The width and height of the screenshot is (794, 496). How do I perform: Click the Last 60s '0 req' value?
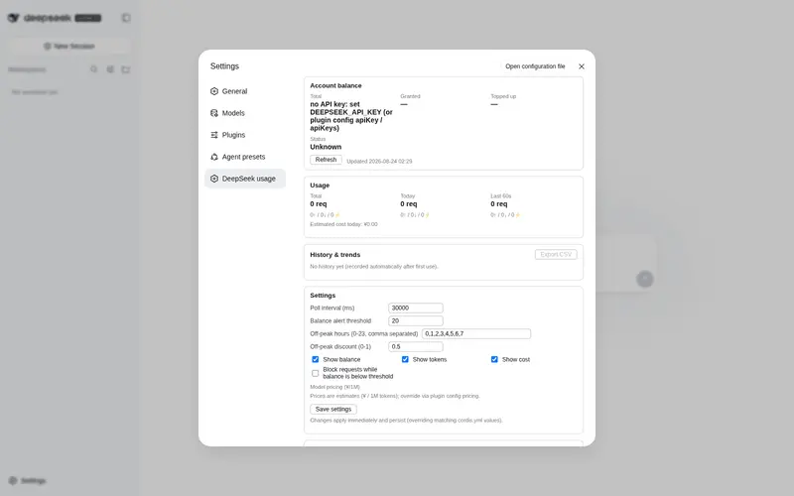point(499,204)
